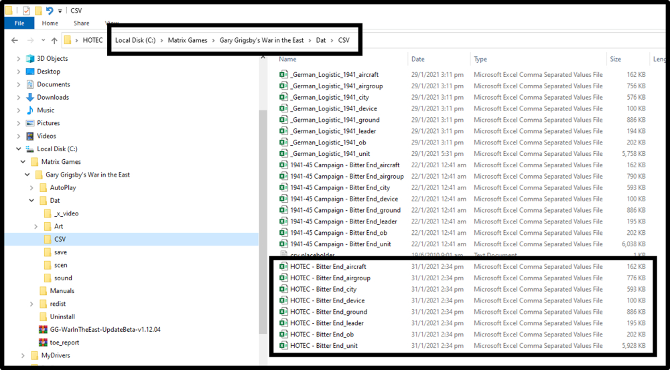
Task: Open the recent locations dropdown arrow
Action: click(43, 41)
